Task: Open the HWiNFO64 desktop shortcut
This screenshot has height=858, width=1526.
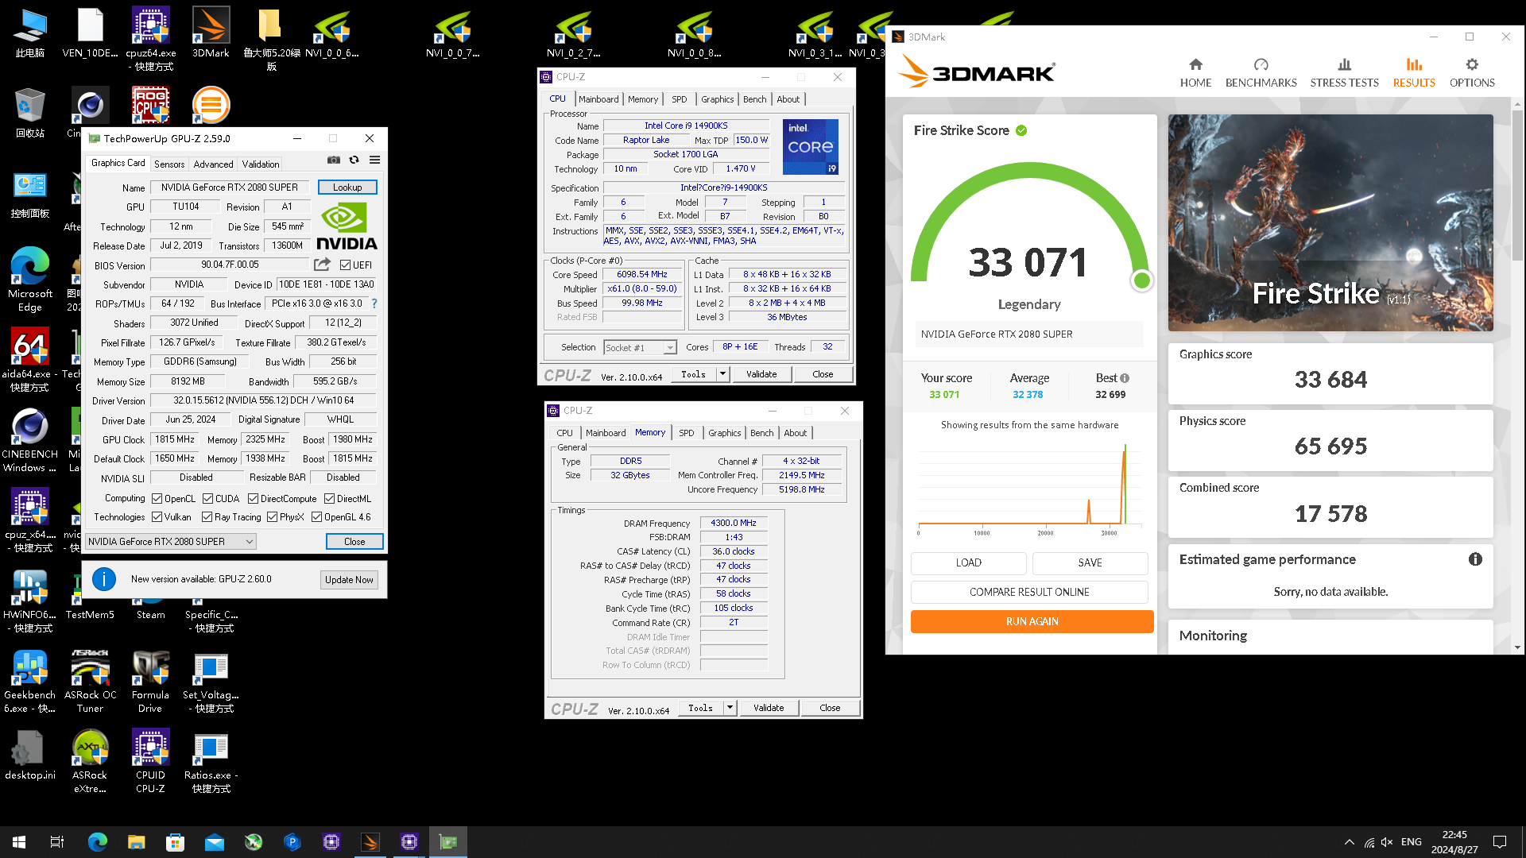Action: [30, 601]
